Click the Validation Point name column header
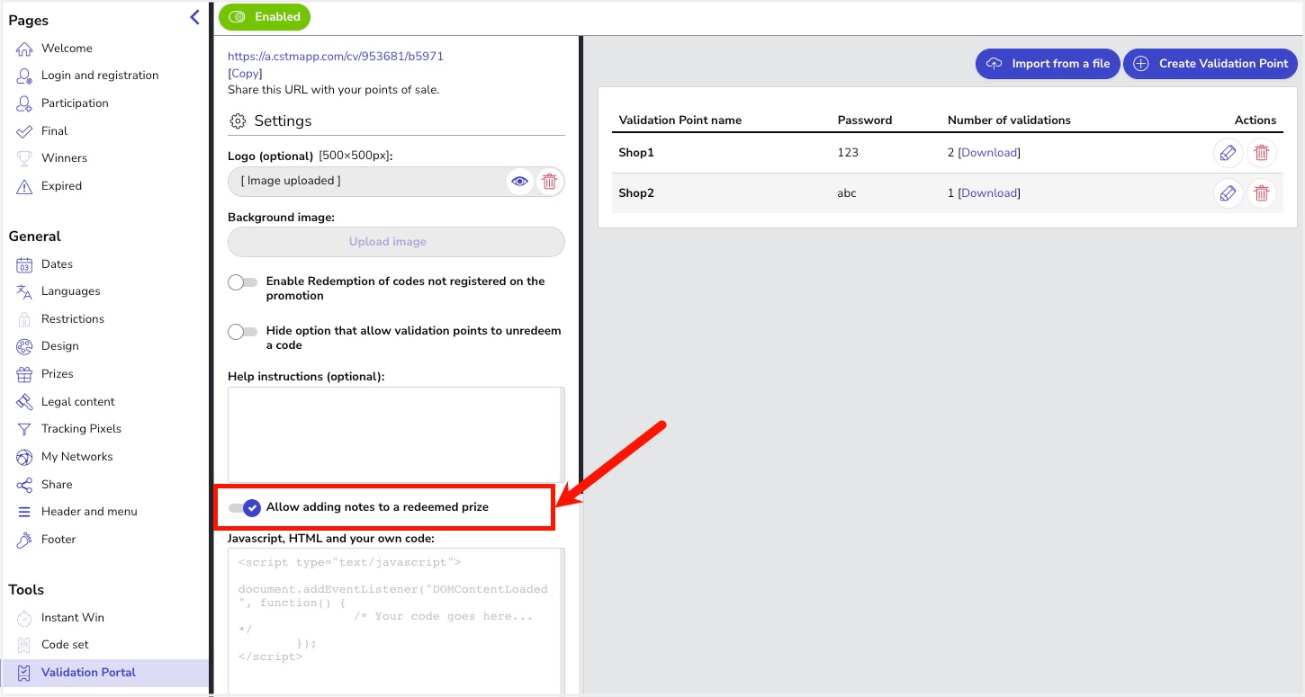Viewport: 1305px width, 697px height. (680, 121)
